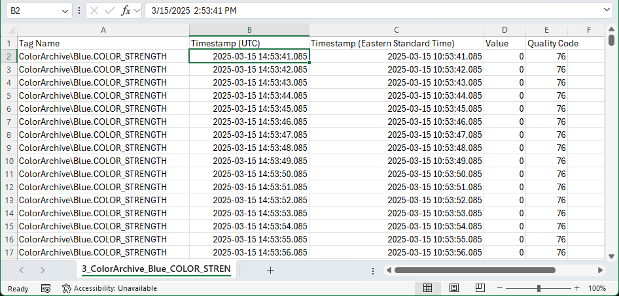Click the Timestamp (UTC) header cell
The image size is (619, 296).
coord(249,43)
